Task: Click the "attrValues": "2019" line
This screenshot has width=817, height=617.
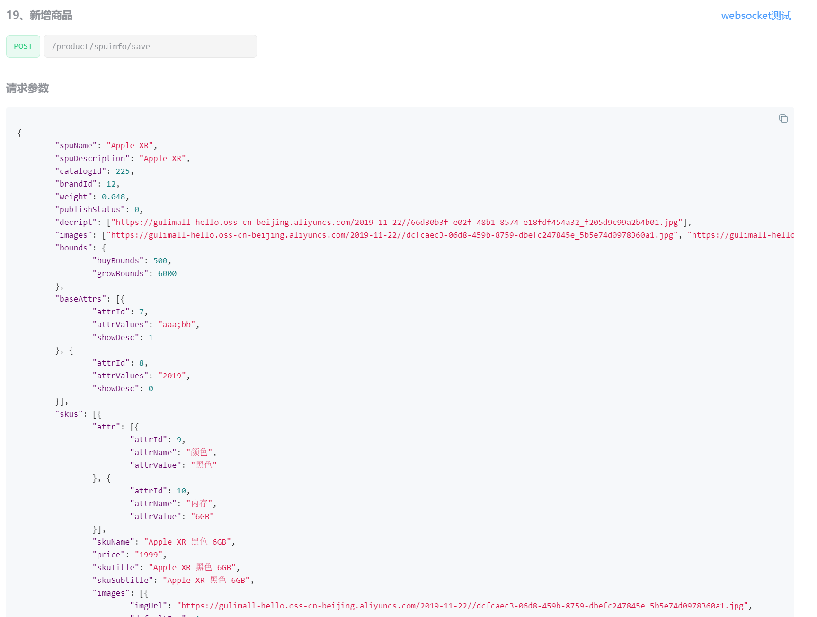Action: pyautogui.click(x=141, y=376)
